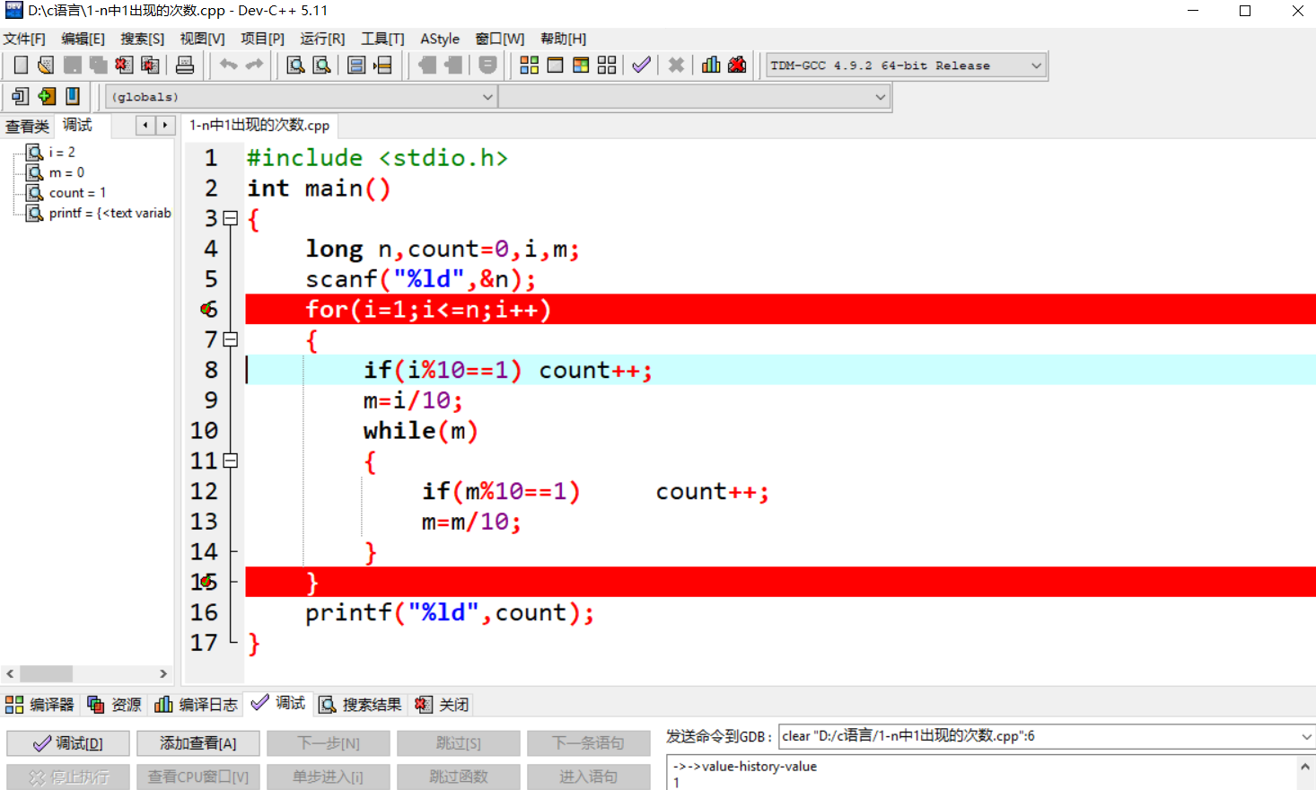Collapse the code fold at line 3
Image resolution: width=1316 pixels, height=790 pixels.
coord(231,218)
